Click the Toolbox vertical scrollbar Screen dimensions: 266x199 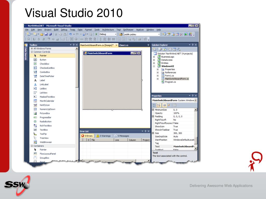[77, 104]
